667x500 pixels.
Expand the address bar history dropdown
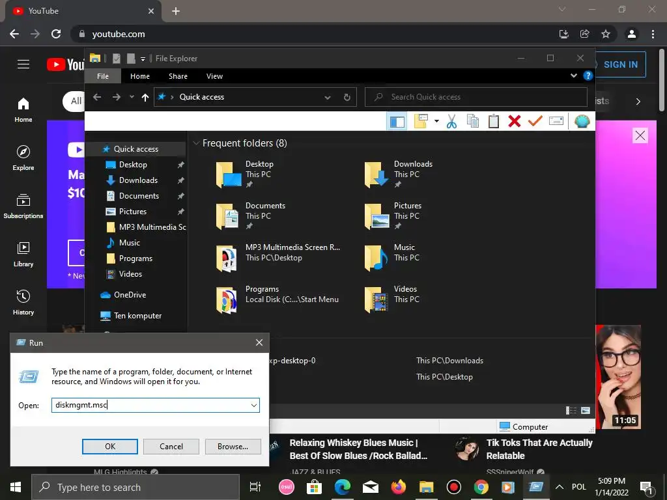328,98
